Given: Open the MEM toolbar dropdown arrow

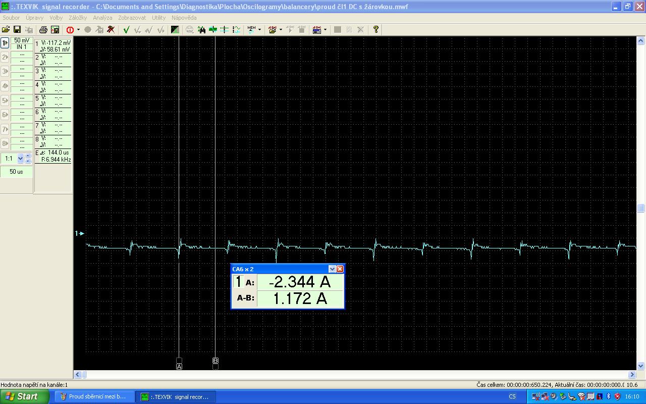Looking at the screenshot, I should [x=259, y=30].
